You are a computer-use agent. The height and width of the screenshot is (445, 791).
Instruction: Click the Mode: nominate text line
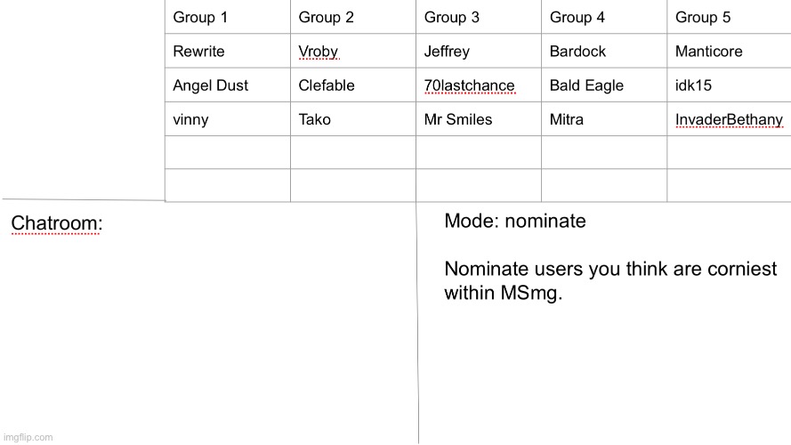coord(515,221)
